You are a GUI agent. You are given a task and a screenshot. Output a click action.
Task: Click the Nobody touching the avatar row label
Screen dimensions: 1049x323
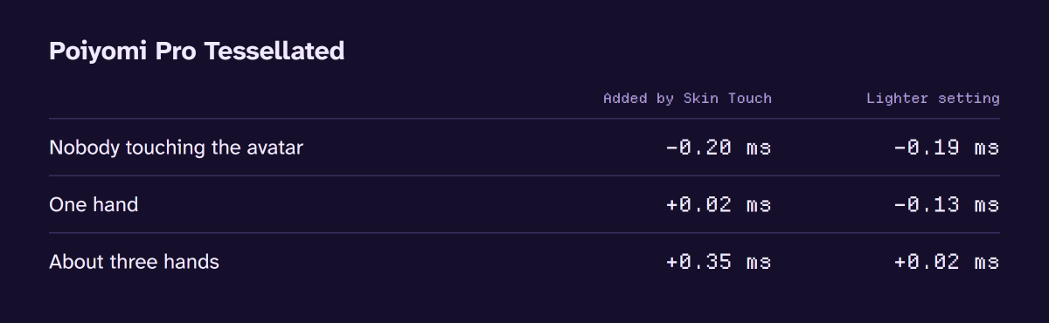click(x=176, y=148)
